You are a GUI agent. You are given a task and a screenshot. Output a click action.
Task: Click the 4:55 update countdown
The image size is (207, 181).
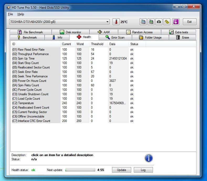point(100,170)
